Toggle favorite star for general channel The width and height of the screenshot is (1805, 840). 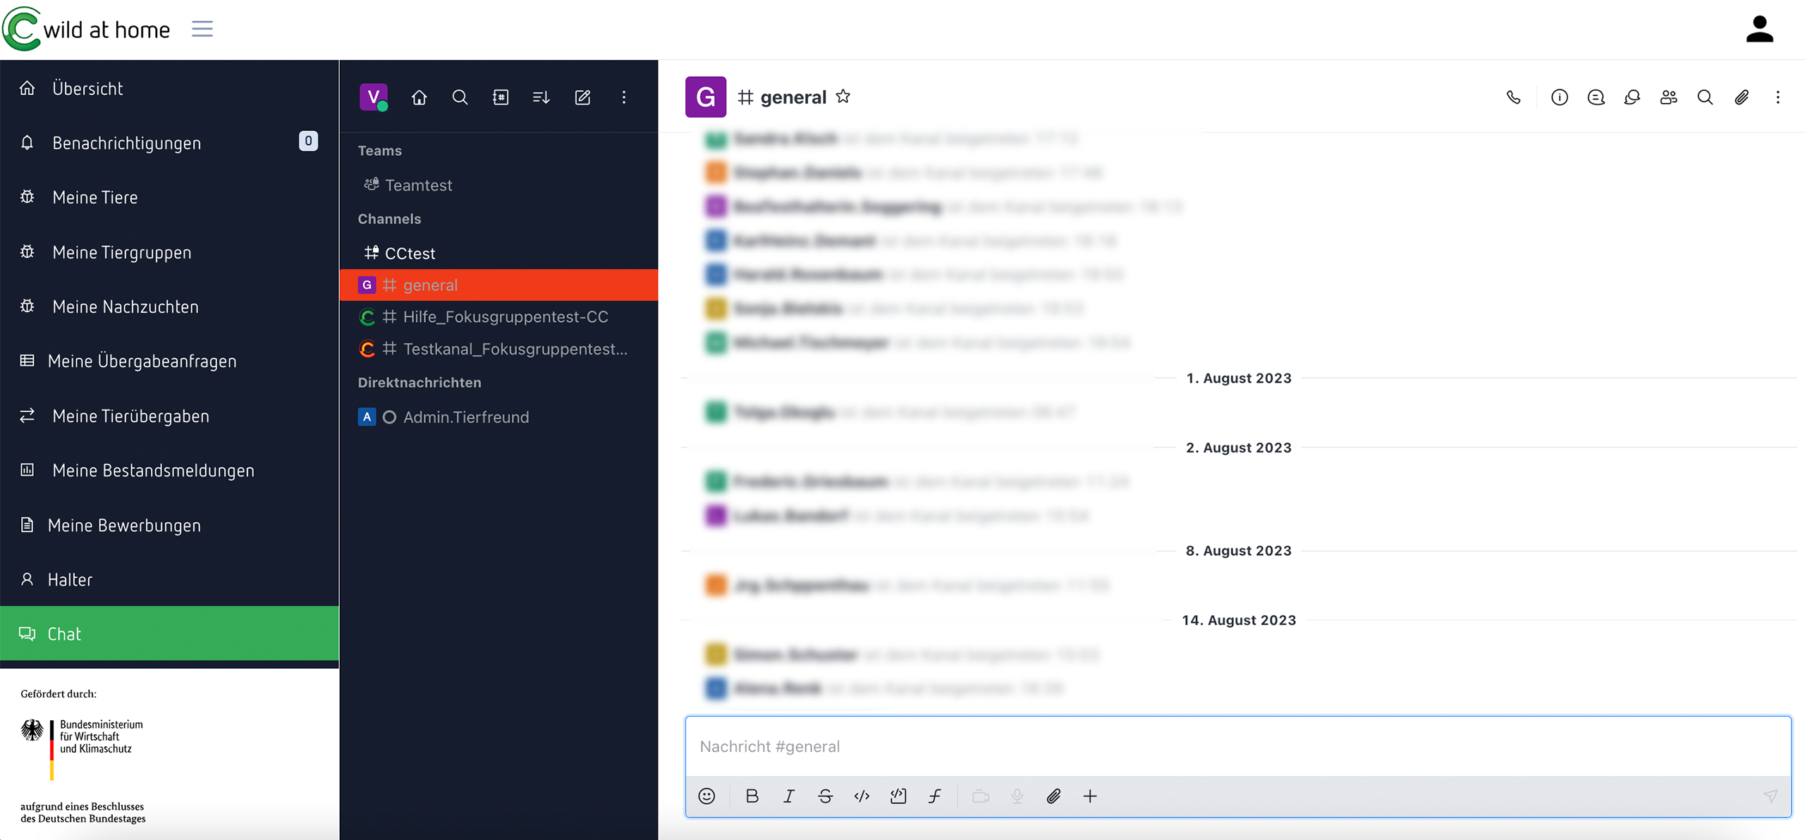pyautogui.click(x=843, y=97)
